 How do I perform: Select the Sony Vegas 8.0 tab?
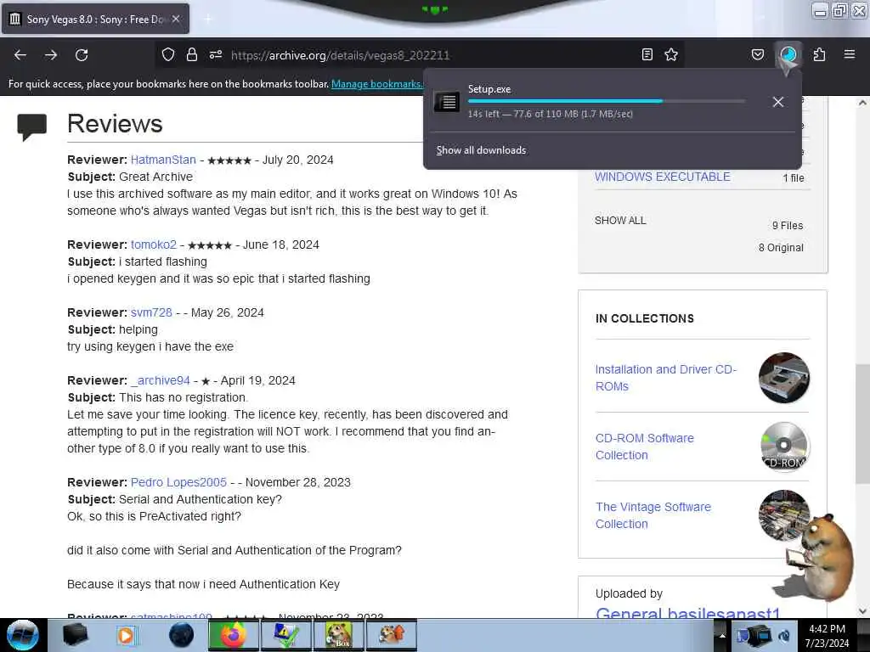click(95, 19)
